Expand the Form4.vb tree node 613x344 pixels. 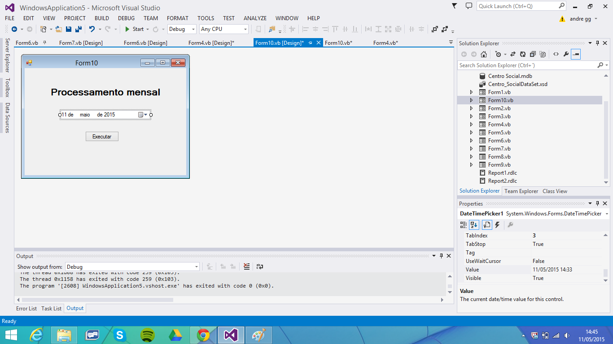pos(471,125)
